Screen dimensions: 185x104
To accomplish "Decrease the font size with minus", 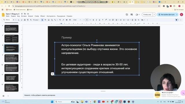I will click(x=84, y=20).
